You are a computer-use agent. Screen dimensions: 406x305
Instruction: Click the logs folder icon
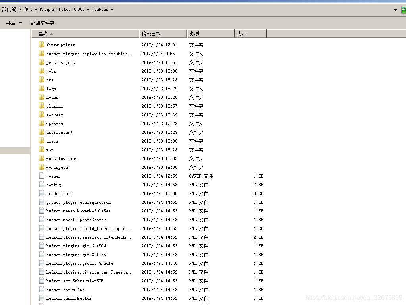click(41, 89)
